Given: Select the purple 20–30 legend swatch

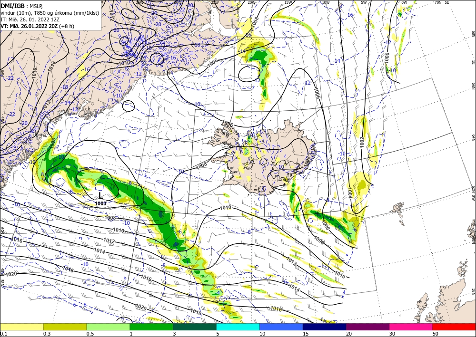Looking at the screenshot, I should [x=367, y=327].
